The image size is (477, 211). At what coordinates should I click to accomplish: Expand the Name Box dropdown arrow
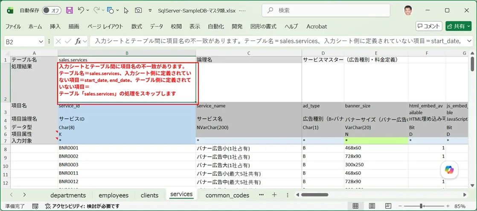pyautogui.click(x=41, y=41)
